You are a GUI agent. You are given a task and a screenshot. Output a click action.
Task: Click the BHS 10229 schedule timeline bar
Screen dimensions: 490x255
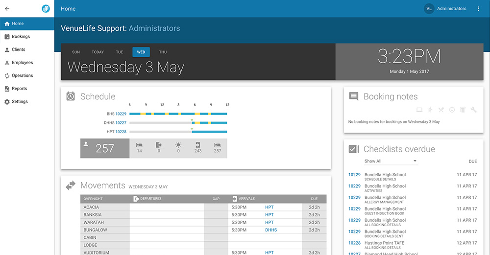tap(178, 114)
